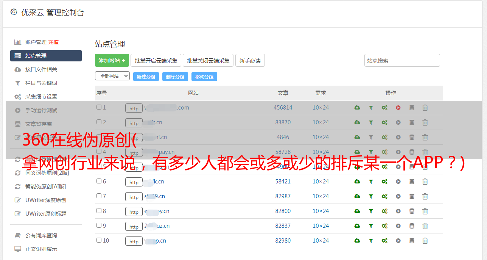Check the box next to row 10
Viewport: 487px width, 260px height.
[x=99, y=240]
